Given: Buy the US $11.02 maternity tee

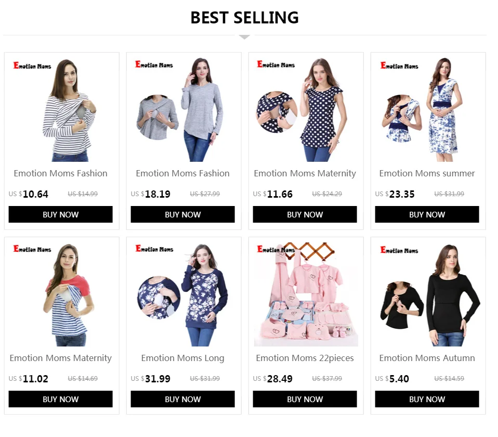Looking at the screenshot, I should (61, 399).
